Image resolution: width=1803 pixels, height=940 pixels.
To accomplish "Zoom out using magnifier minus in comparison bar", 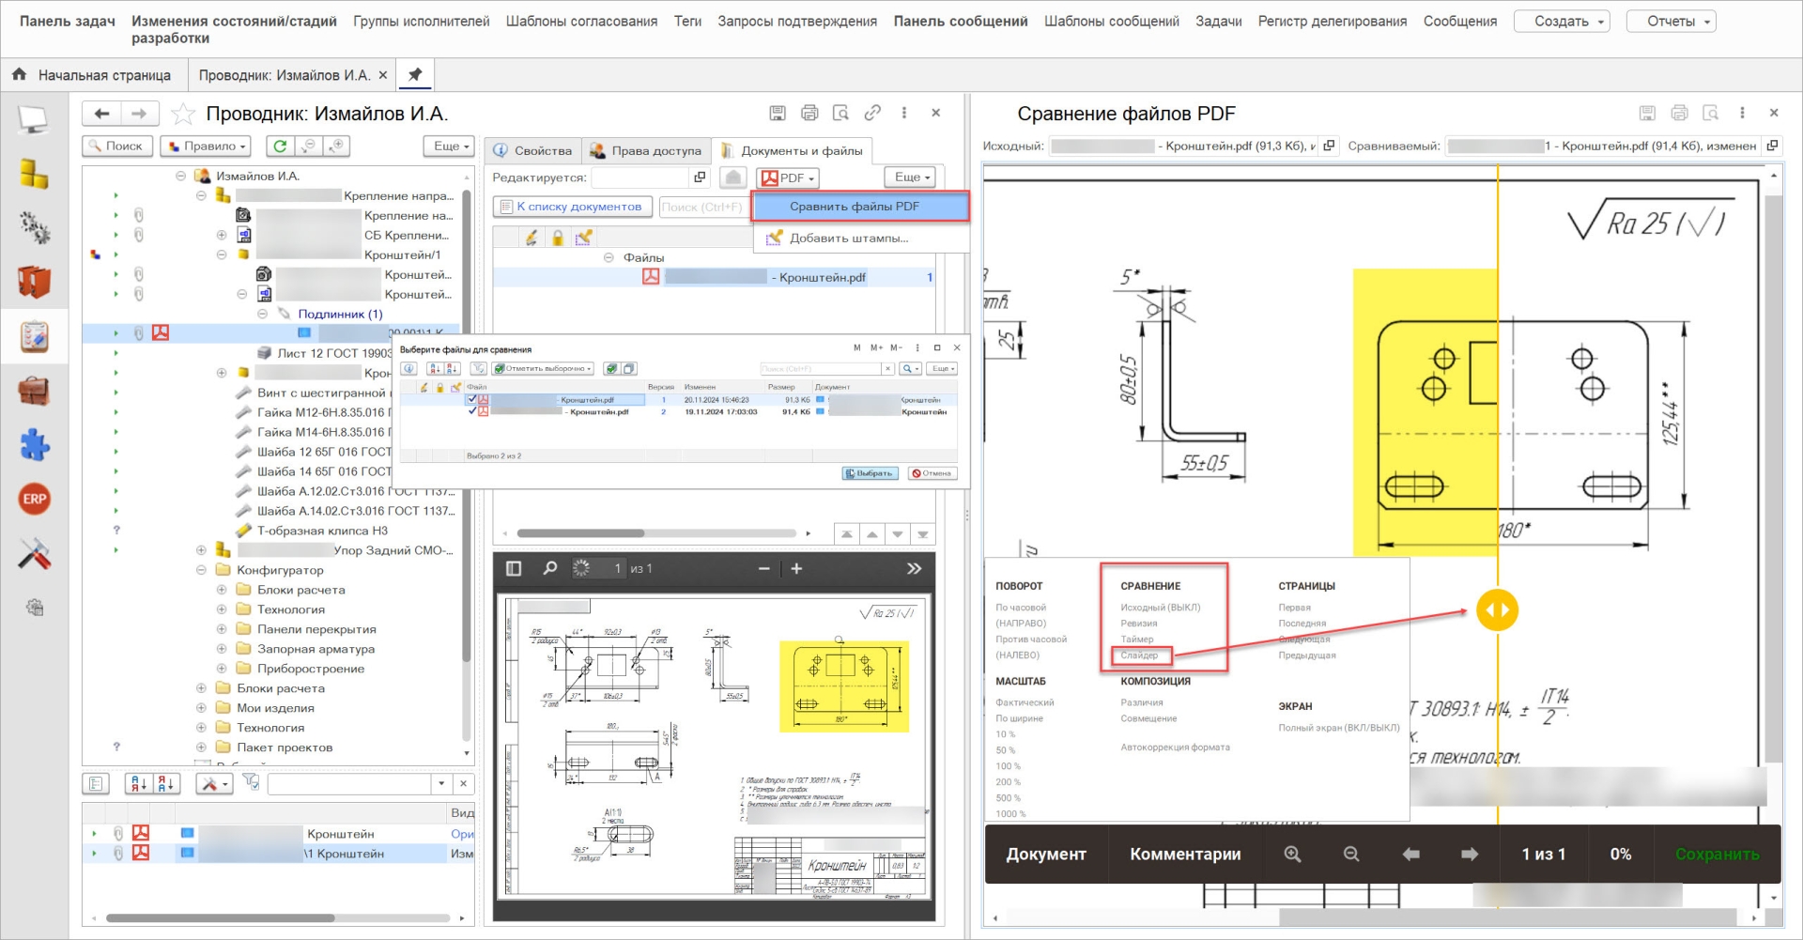I will (1351, 854).
